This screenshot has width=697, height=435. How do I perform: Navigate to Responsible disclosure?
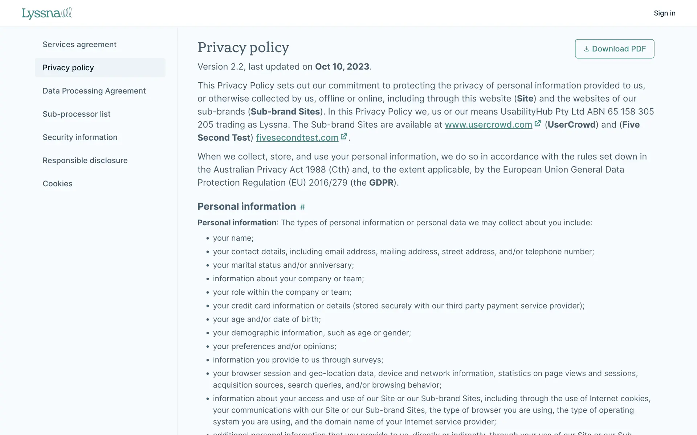tap(85, 161)
